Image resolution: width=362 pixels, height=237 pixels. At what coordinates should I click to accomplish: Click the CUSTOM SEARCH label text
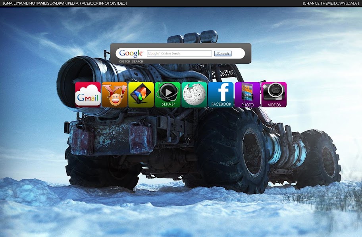coord(131,61)
